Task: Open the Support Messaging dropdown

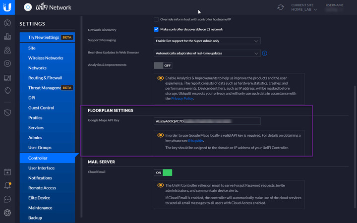Action: click(x=207, y=41)
